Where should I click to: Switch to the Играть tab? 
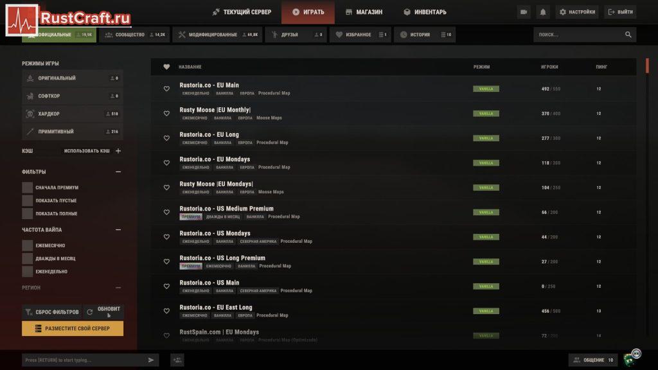pos(308,12)
